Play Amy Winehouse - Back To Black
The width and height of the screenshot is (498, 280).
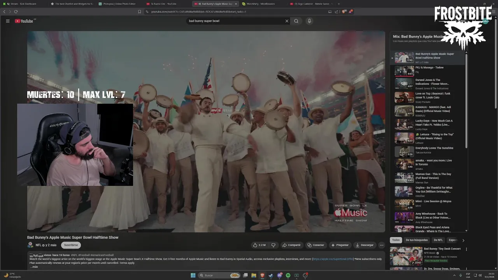tap(428, 217)
